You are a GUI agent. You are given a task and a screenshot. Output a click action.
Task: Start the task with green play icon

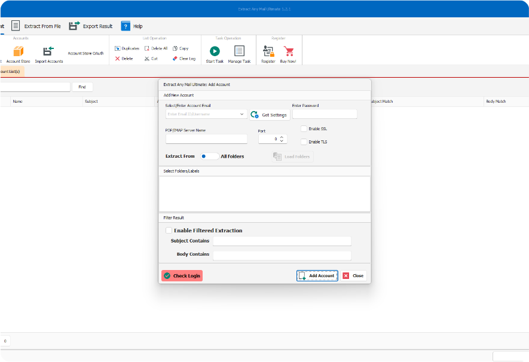pos(215,51)
